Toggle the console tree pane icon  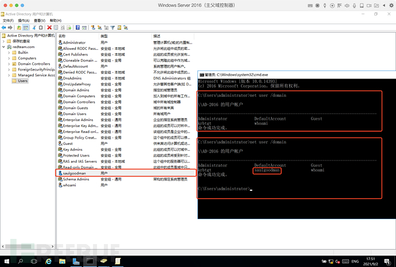[25, 28]
